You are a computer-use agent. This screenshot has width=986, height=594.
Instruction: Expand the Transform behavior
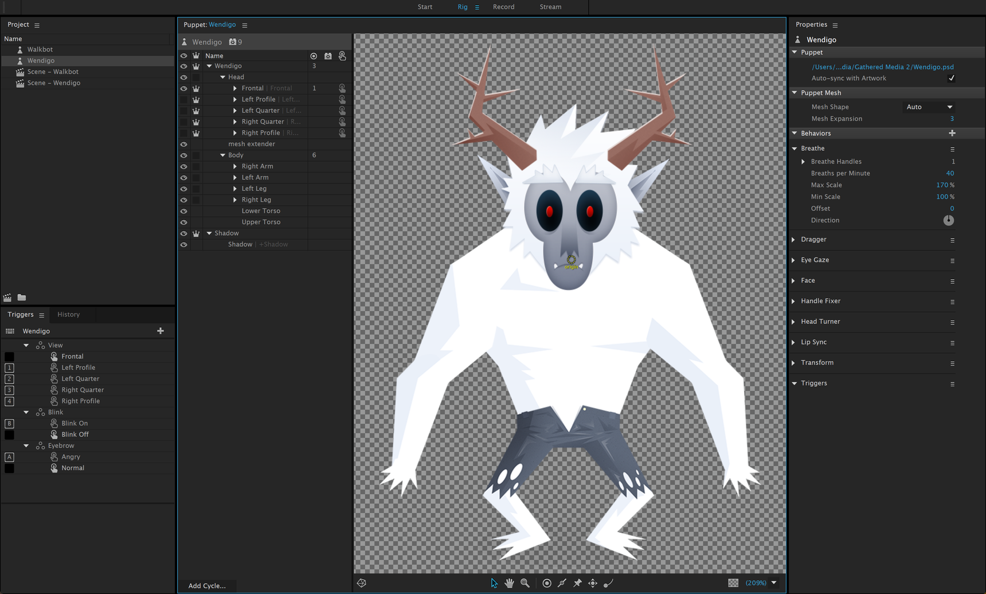tap(794, 363)
